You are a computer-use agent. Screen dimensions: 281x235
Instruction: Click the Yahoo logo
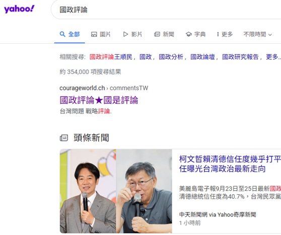pyautogui.click(x=19, y=9)
